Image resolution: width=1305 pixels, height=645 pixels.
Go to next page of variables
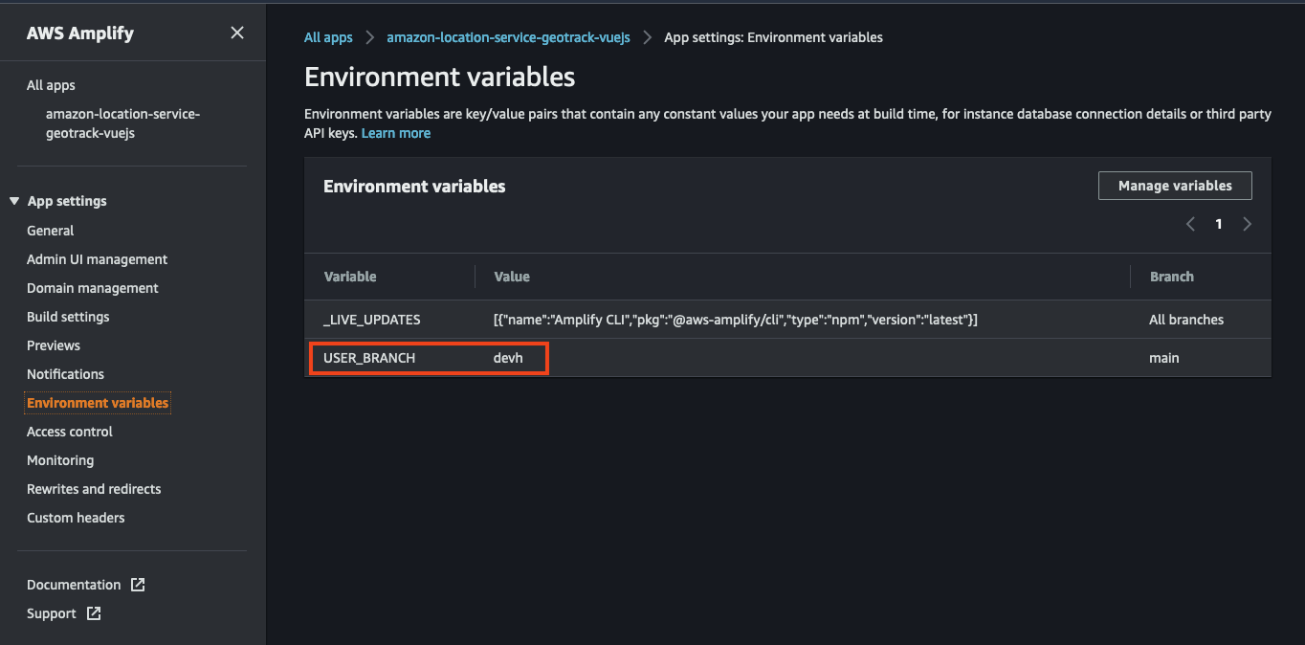1247,224
